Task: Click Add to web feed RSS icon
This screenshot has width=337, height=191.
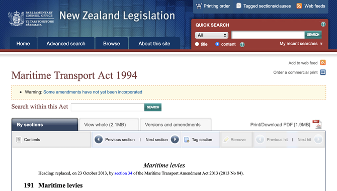Action: [x=323, y=62]
